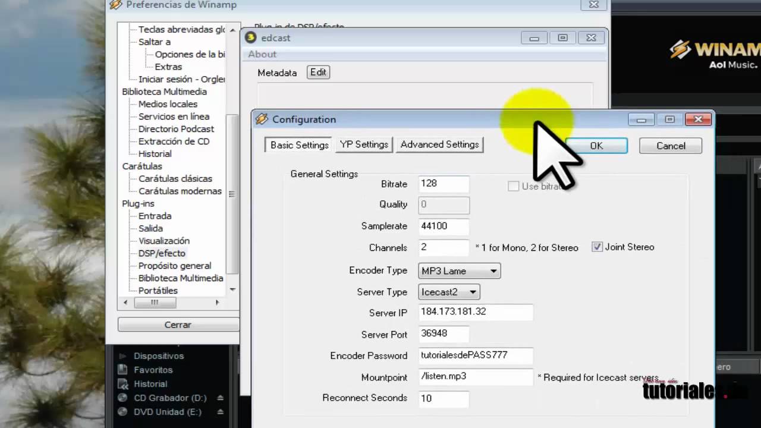Eject the CD Grabador (D:) drive
The height and width of the screenshot is (428, 761).
coord(220,398)
